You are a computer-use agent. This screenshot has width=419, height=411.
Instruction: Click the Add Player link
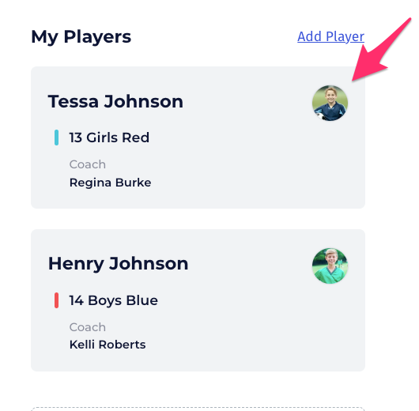point(330,36)
